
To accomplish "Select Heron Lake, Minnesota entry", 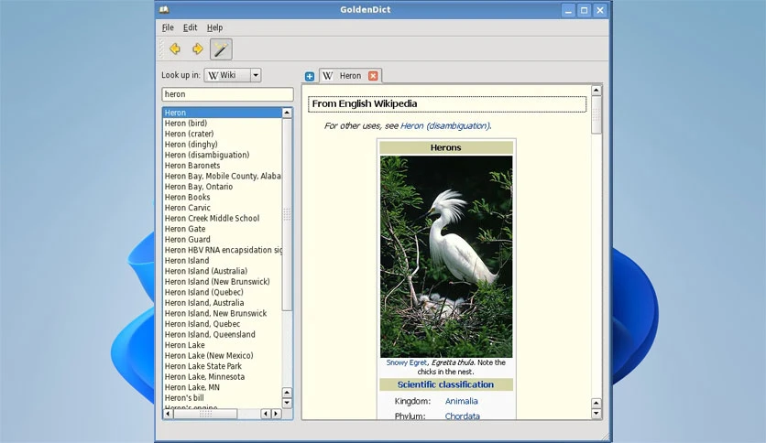I will 223,377.
